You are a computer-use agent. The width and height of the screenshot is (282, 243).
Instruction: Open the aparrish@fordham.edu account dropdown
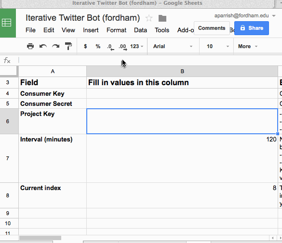(x=245, y=15)
